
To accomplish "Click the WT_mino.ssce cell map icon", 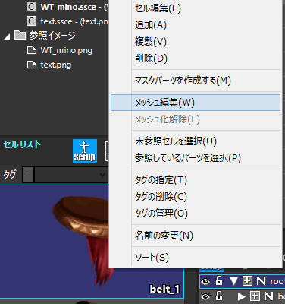I will [x=31, y=7].
